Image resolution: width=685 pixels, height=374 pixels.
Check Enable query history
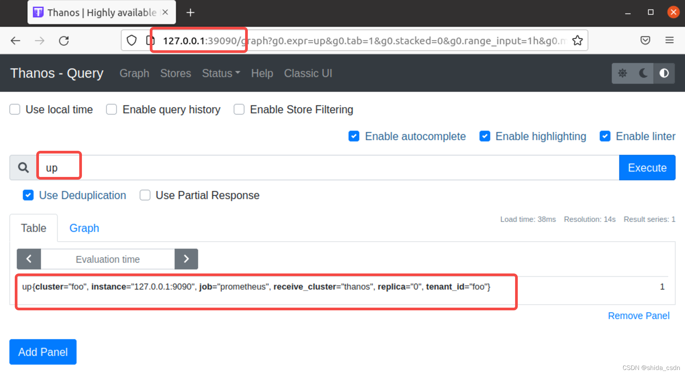pyautogui.click(x=111, y=109)
